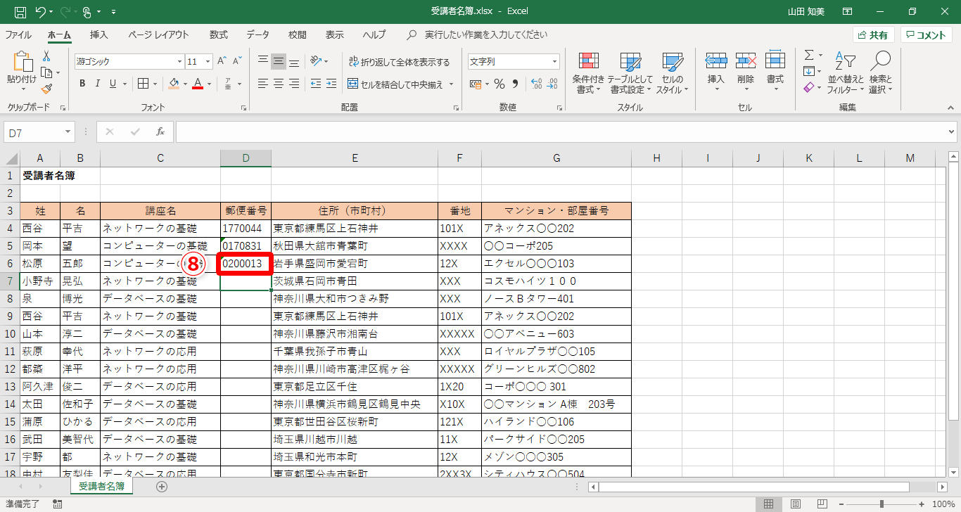Toggle bottom vertical alignment
Image resolution: width=961 pixels, height=512 pixels.
(295, 61)
